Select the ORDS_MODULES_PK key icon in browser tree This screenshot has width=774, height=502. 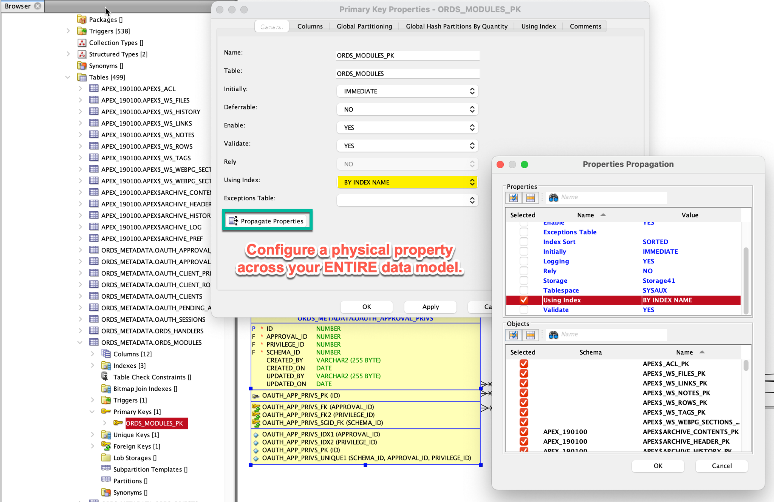117,423
